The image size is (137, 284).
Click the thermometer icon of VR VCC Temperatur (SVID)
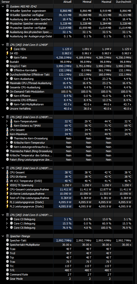coord(7,181)
